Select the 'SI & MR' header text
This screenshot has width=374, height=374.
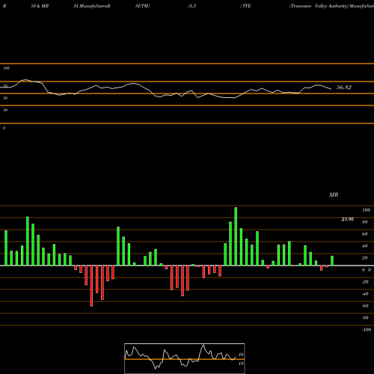click(40, 6)
